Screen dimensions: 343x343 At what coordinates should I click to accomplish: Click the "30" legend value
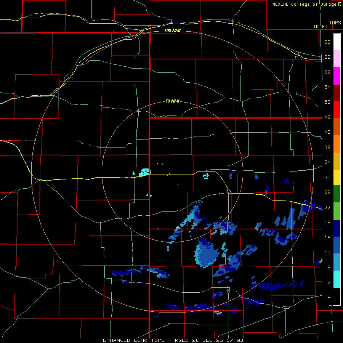(x=327, y=177)
